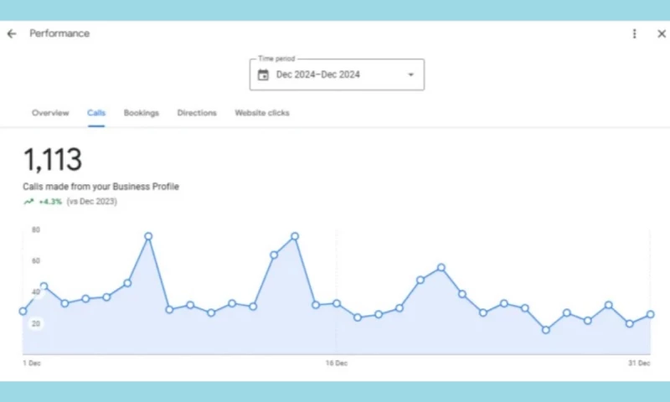Screen dimensions: 670x402
Task: Click the 60 label on the y-axis
Action: [36, 260]
